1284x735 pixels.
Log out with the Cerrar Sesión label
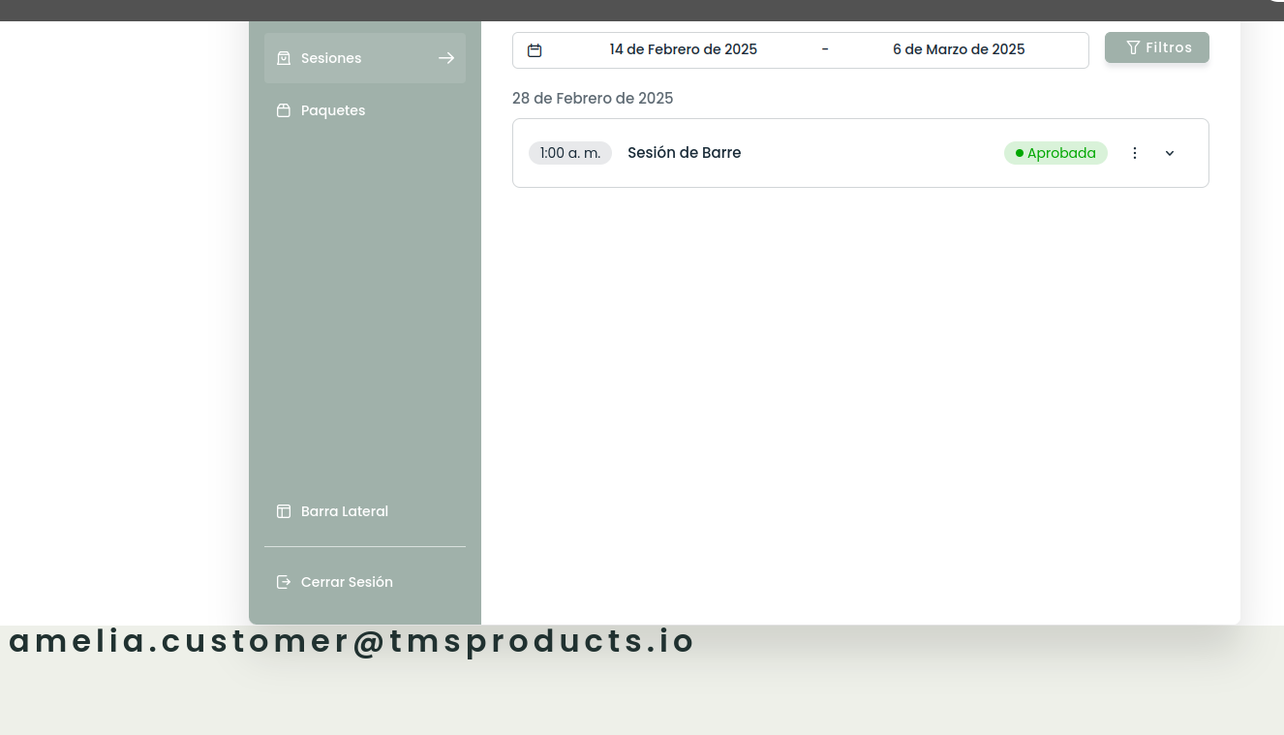click(x=347, y=582)
